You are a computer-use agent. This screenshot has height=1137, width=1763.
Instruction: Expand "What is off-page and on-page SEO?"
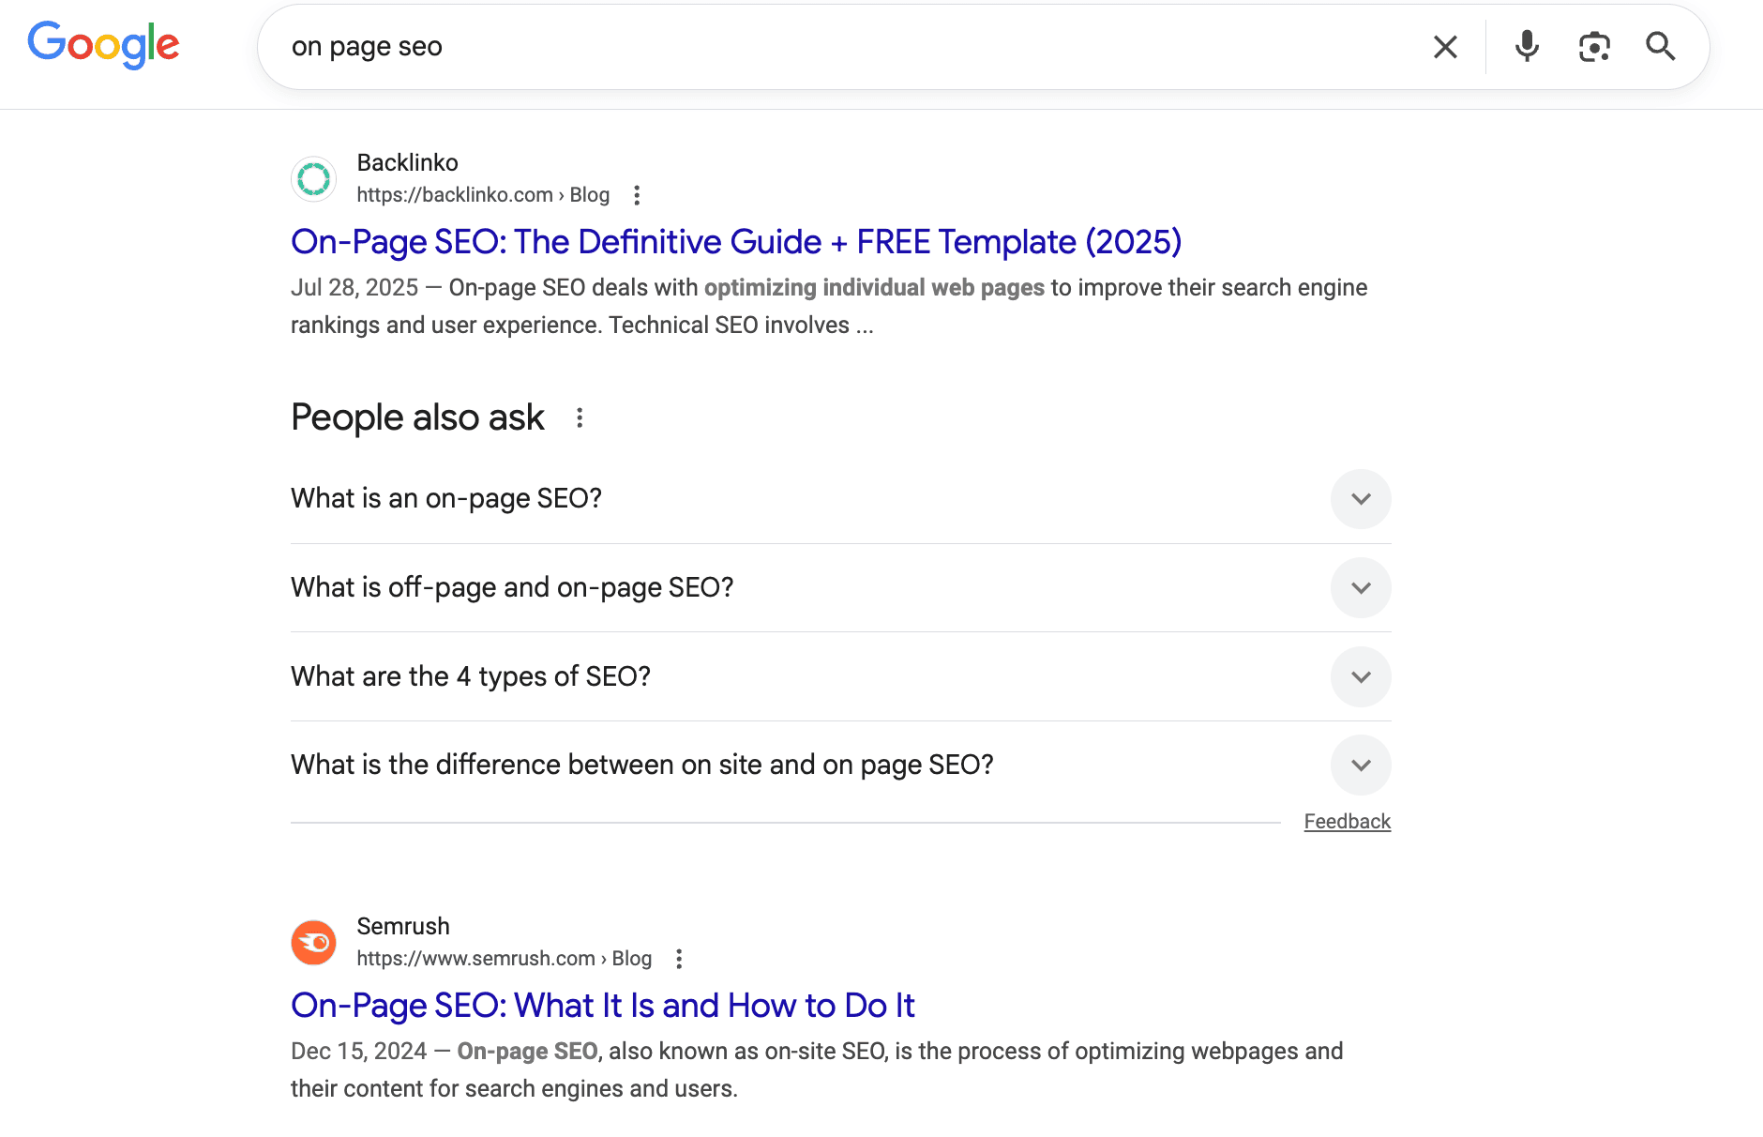pos(1361,587)
